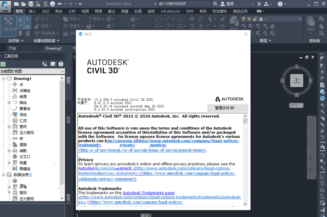Click the About dialog license text scrollbar thumb
Viewport: 327px width, 217px height.
tap(245, 121)
